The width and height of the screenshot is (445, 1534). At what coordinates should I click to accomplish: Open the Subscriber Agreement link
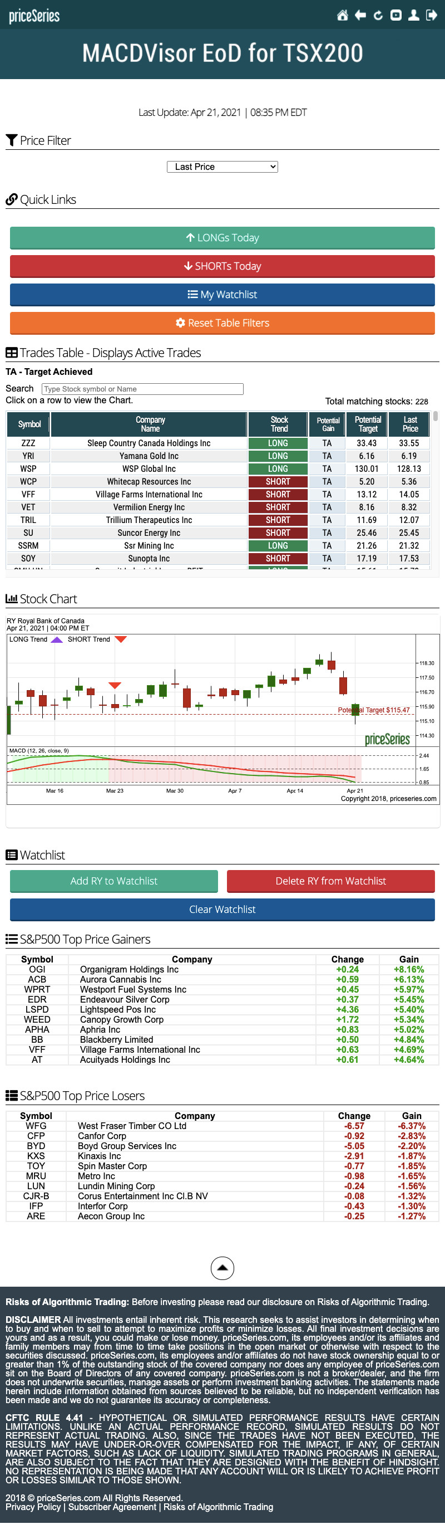pyautogui.click(x=112, y=1507)
